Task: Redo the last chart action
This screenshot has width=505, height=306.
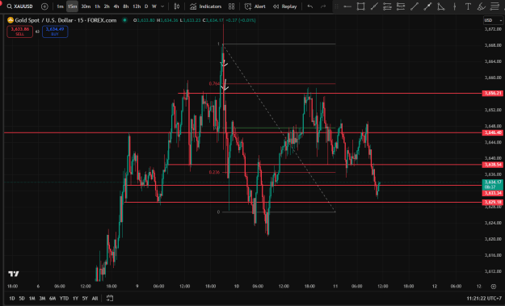Action: tap(323, 6)
